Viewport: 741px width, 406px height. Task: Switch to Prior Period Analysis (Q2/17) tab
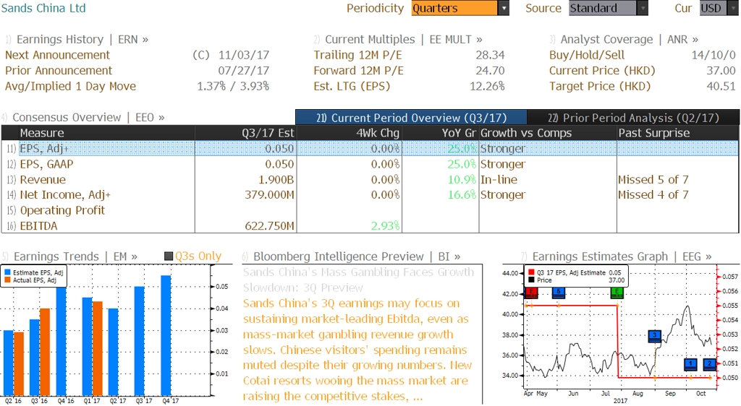pyautogui.click(x=633, y=118)
